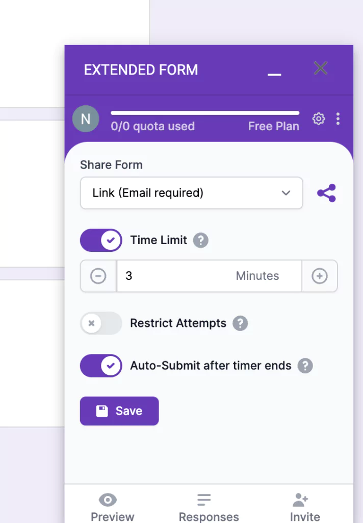Click the Time Limit help icon
The height and width of the screenshot is (523, 363).
tap(200, 240)
